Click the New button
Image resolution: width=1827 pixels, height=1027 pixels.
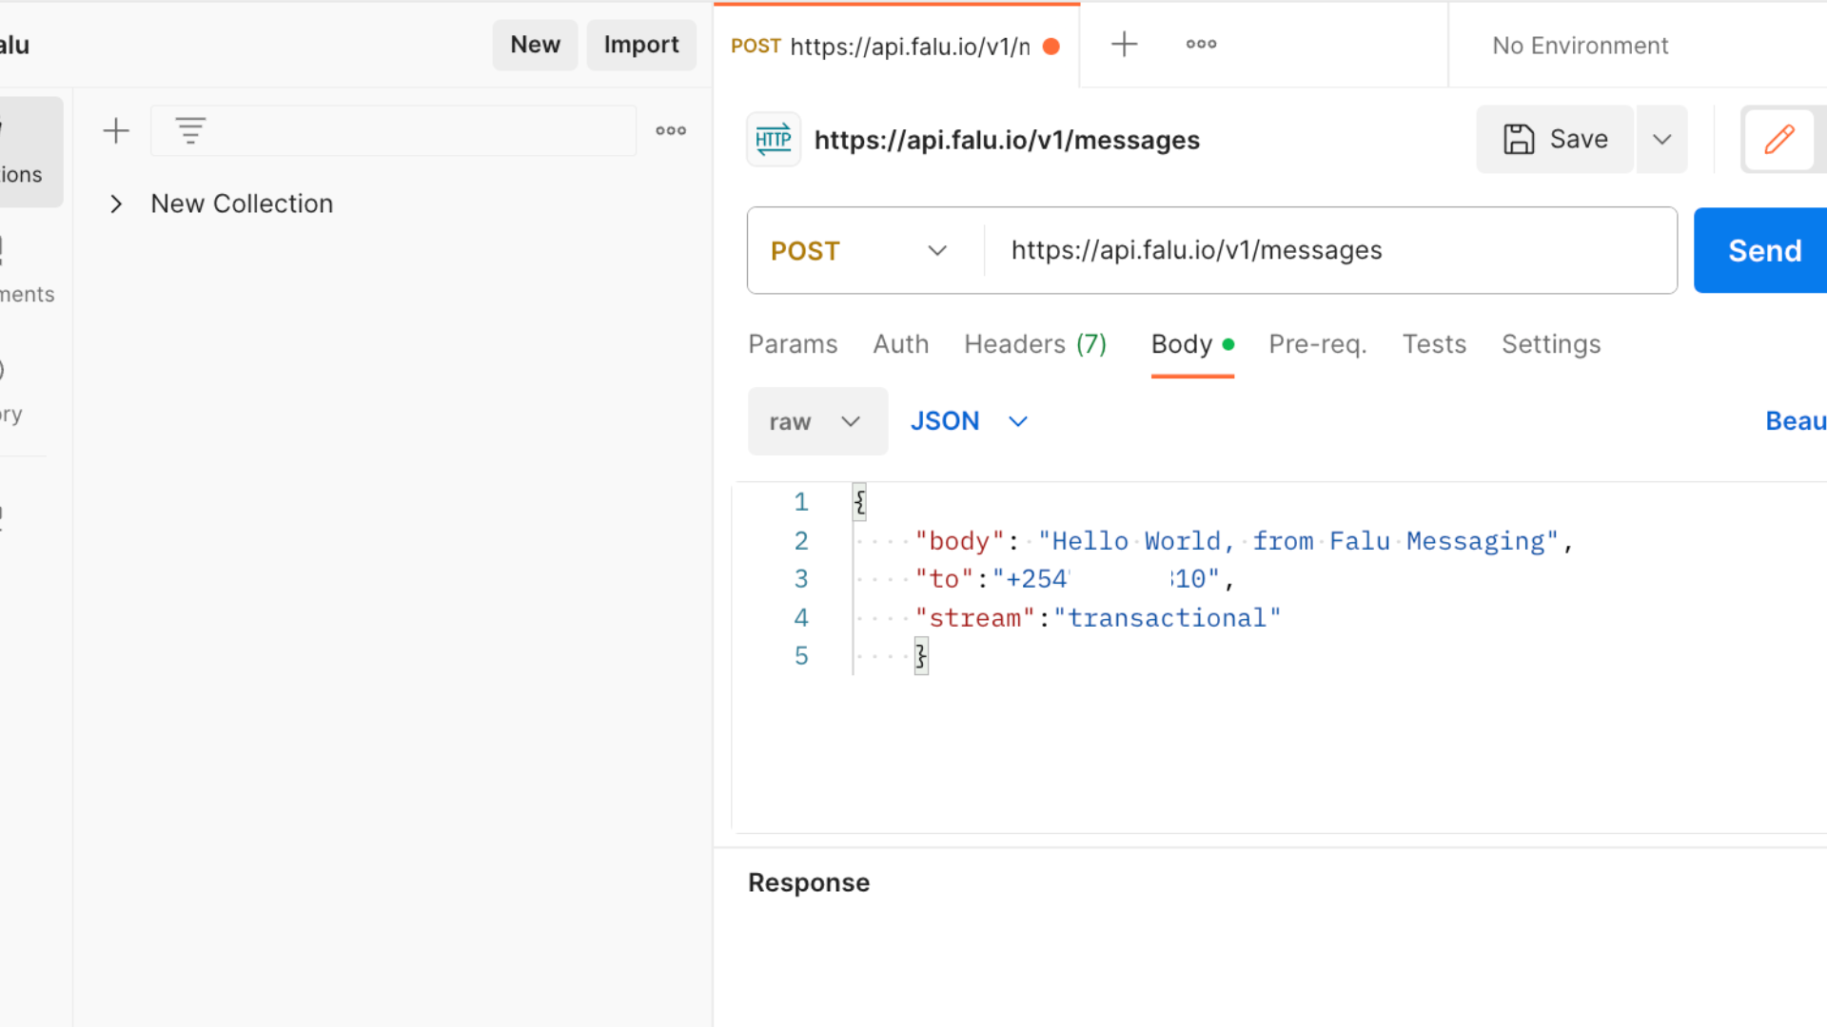(x=535, y=45)
